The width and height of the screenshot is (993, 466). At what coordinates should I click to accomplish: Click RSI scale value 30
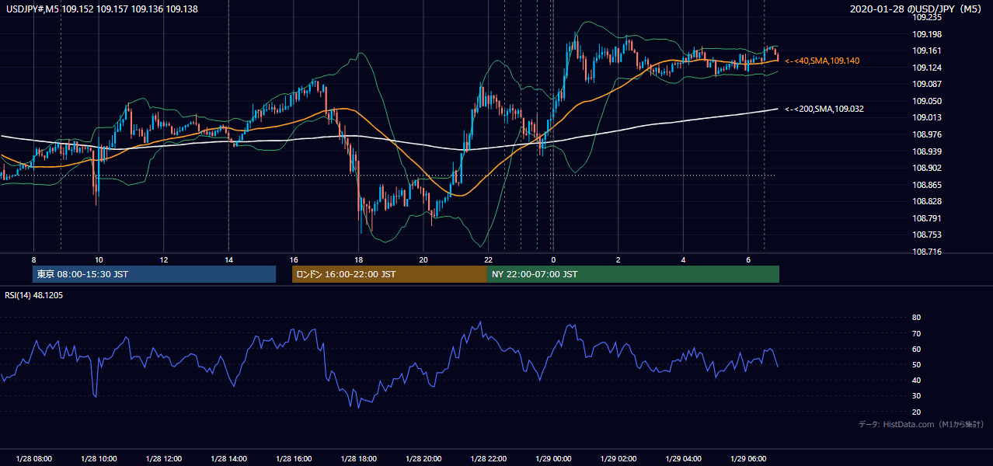917,396
